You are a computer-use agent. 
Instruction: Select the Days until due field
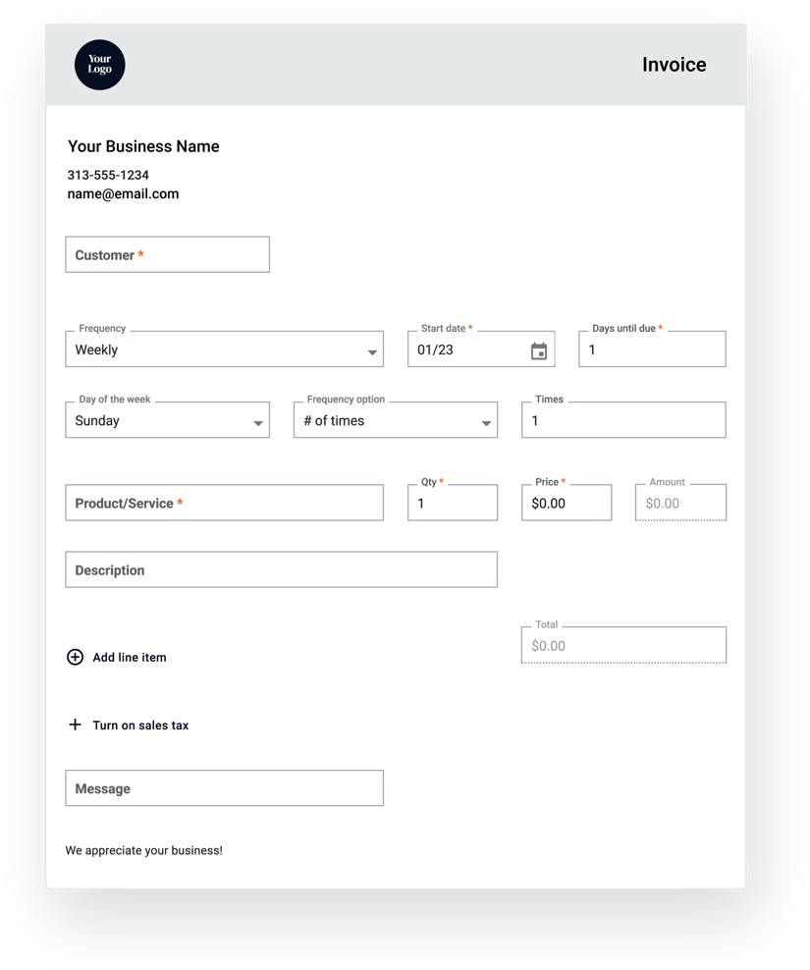tap(651, 350)
